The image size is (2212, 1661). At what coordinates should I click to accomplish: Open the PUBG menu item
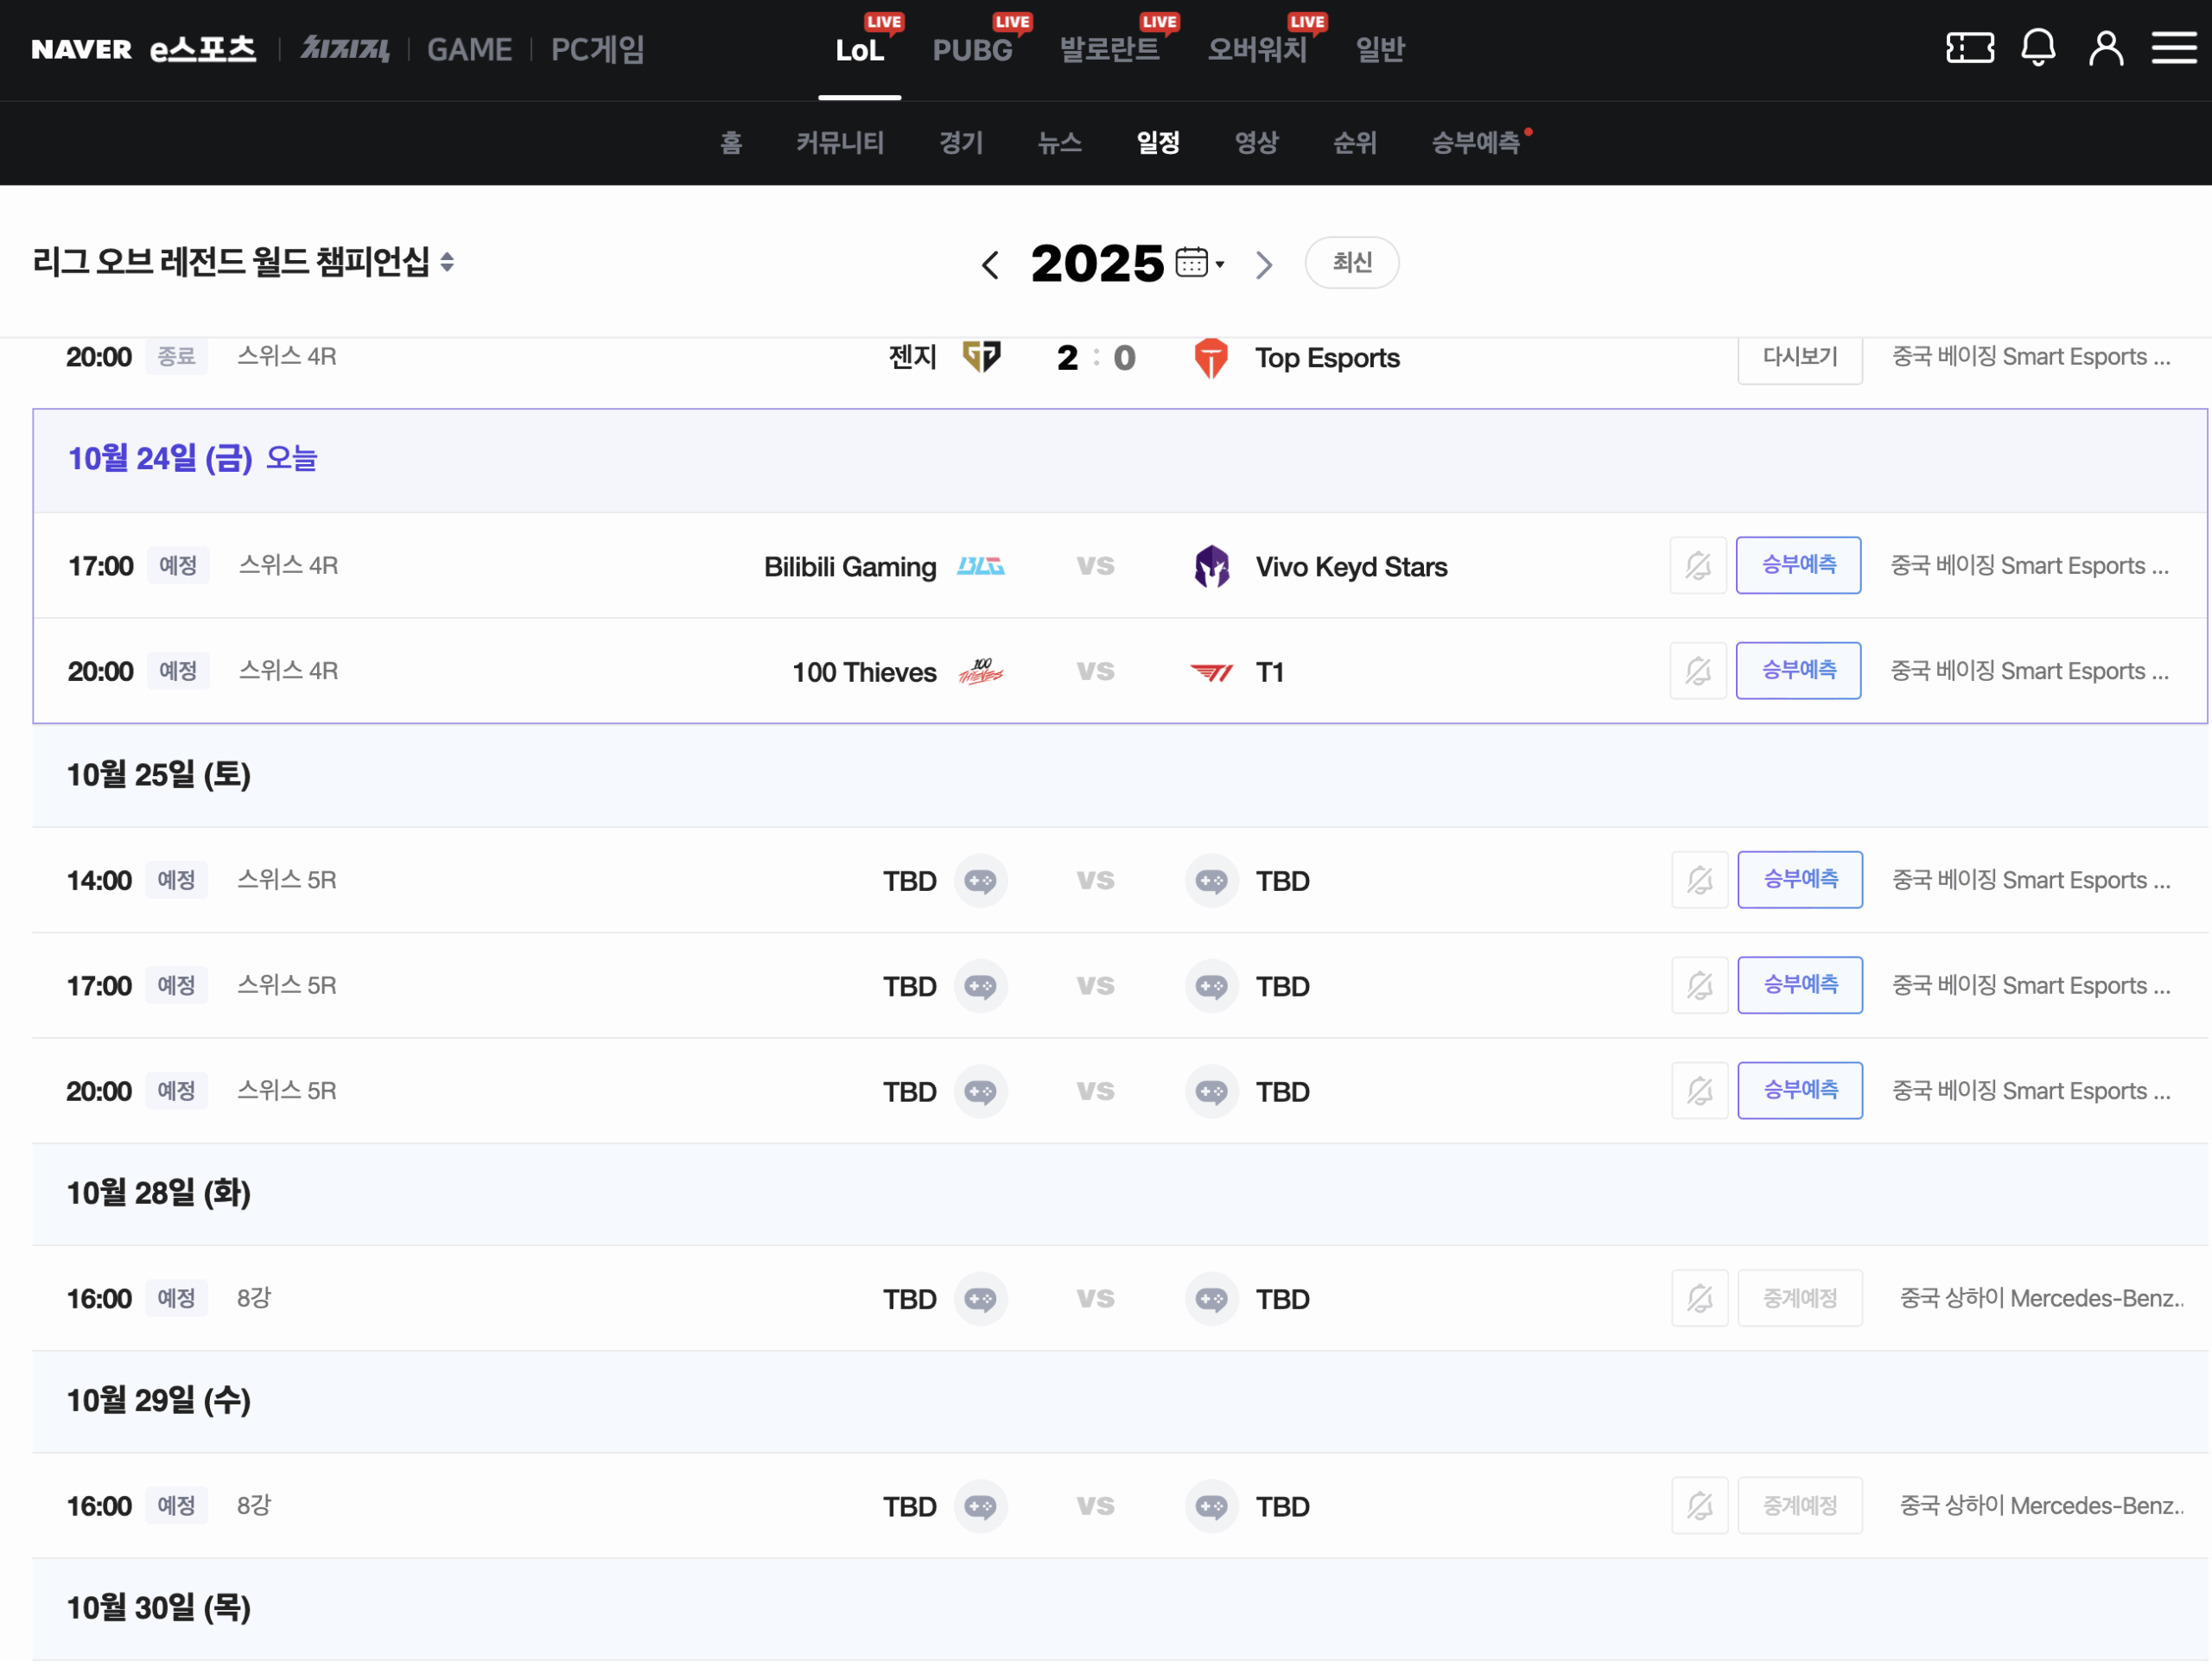971,48
